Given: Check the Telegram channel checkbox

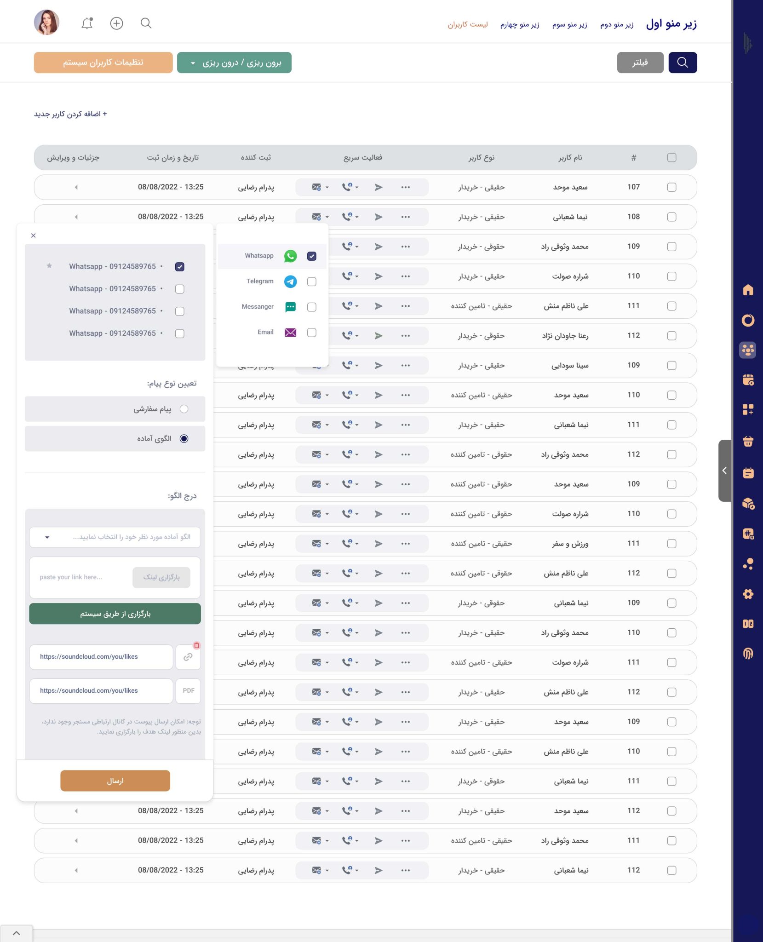Looking at the screenshot, I should point(311,281).
